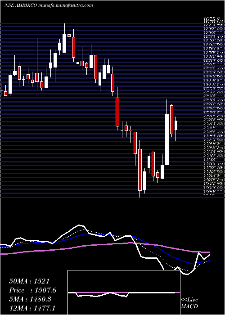Click the 12MA : 1477.1 value
Viewport: 225px width, 315px height.
(x=32, y=308)
